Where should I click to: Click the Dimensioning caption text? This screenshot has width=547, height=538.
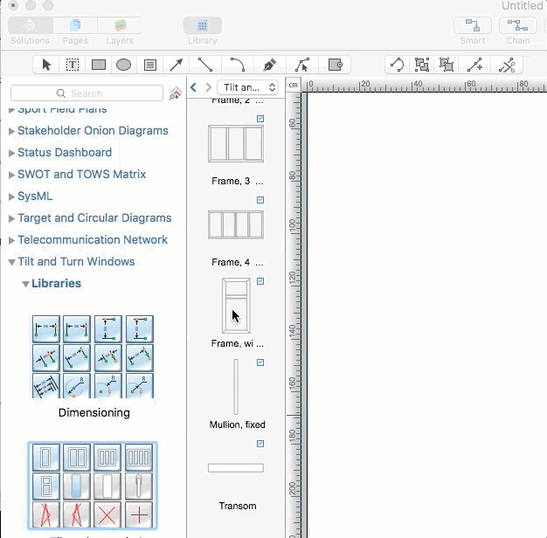click(x=94, y=413)
